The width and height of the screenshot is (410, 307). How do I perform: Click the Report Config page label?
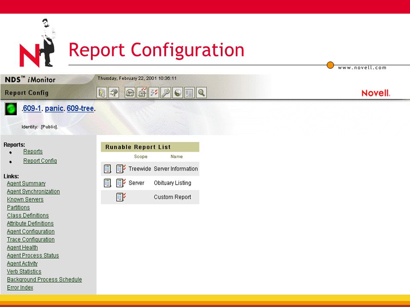(x=26, y=93)
